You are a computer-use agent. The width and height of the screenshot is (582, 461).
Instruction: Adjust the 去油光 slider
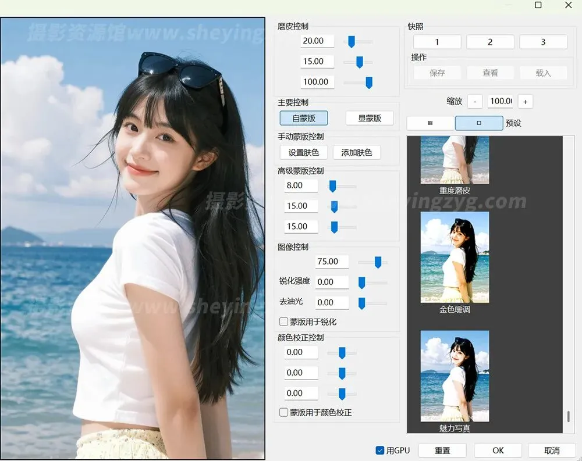[361, 303]
